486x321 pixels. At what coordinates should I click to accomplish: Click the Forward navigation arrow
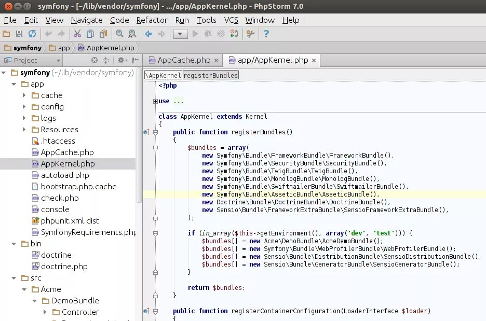click(161, 34)
